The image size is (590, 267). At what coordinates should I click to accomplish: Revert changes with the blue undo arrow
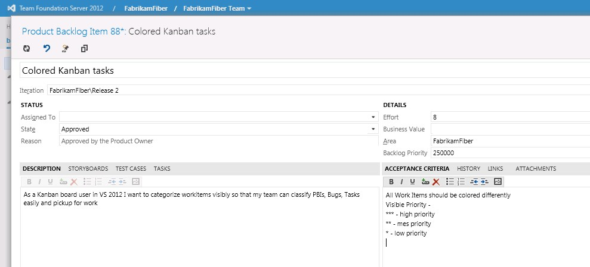click(47, 48)
